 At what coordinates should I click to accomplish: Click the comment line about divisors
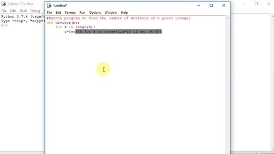coord(119,18)
